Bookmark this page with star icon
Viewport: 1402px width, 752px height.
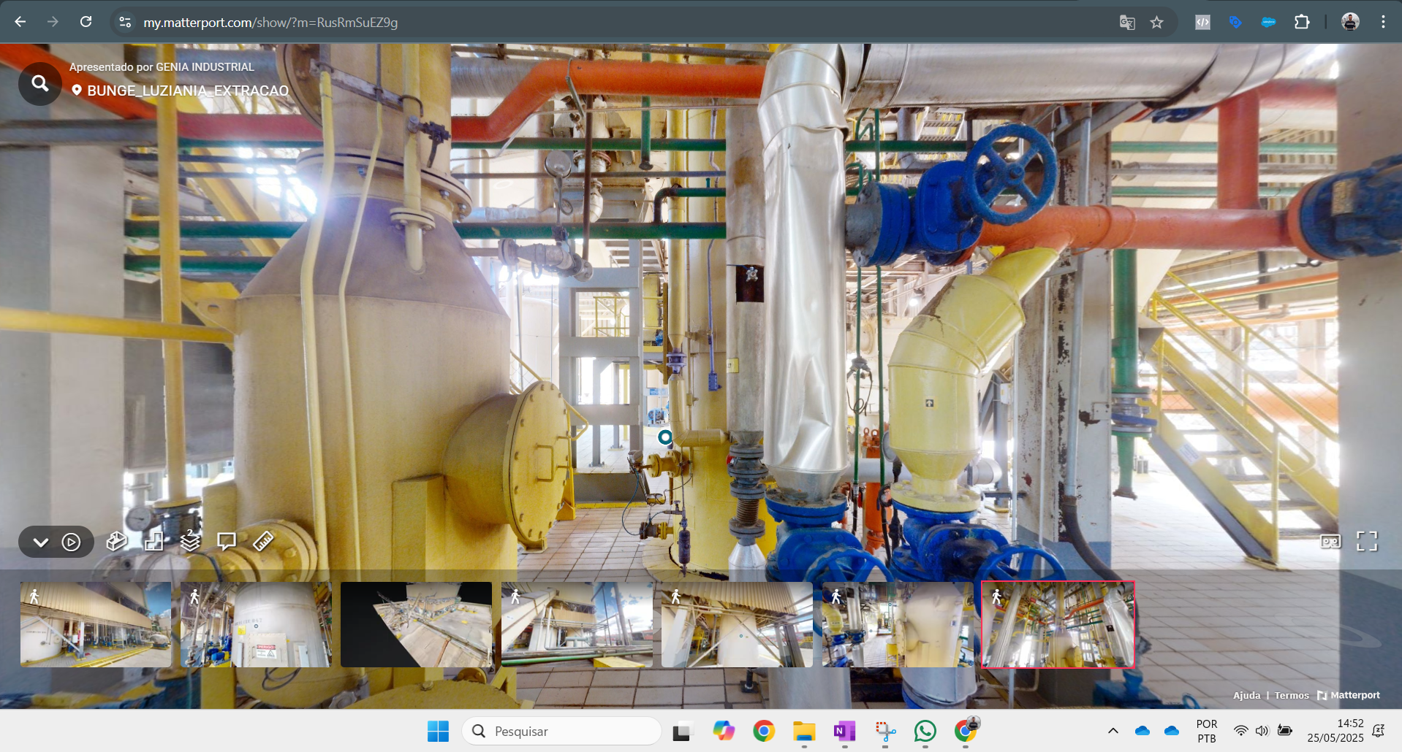pos(1156,23)
